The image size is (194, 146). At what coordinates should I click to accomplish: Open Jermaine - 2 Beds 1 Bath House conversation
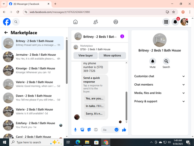[x=33, y=57]
